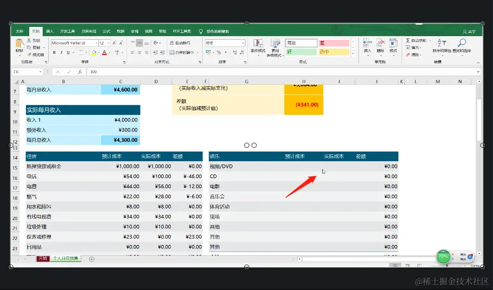Image resolution: width=493 pixels, height=290 pixels.
Task: Apply the 差 (Bad) cell style swatch
Action: pos(333,43)
